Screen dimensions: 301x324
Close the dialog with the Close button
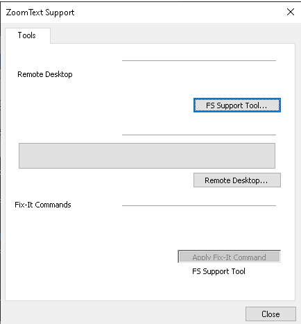point(270,314)
